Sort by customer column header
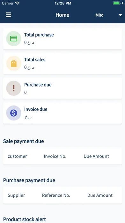The height and width of the screenshot is (223, 125). (x=17, y=156)
